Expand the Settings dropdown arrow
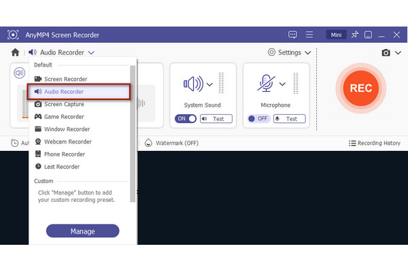 pyautogui.click(x=308, y=53)
